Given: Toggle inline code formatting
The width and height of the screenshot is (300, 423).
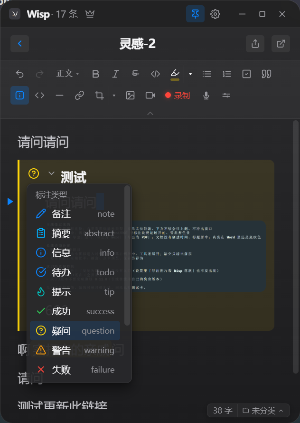Looking at the screenshot, I should (155, 74).
